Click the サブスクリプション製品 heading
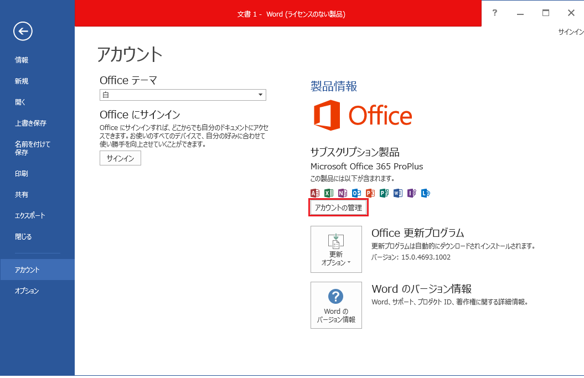This screenshot has height=378, width=584. coord(355,152)
